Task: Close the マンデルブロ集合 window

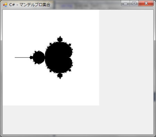Action: pyautogui.click(x=146, y=3)
